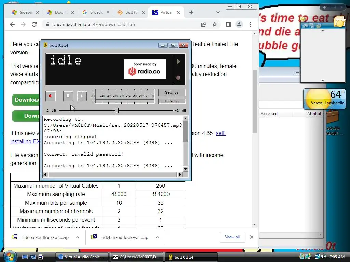Screen dimensions: 350x262
Task: Click the Switch between windows quick launch icon
Action: (32, 257)
